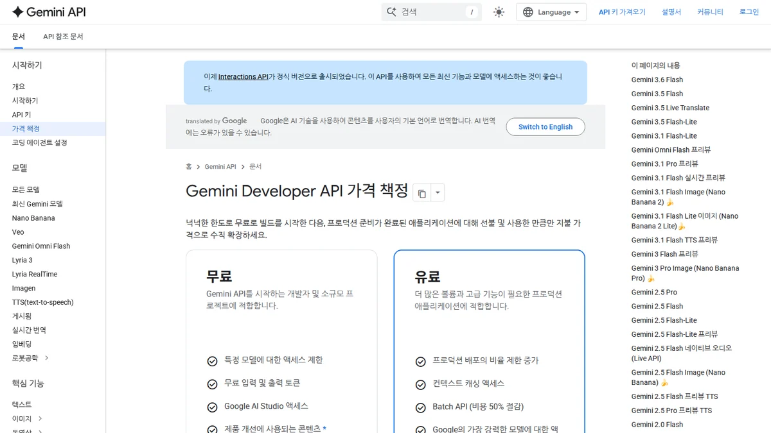The image size is (771, 433).
Task: Open 텍스트 sidebar item
Action: point(21,405)
